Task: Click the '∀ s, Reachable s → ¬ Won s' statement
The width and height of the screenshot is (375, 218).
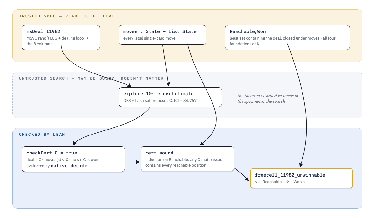Action: click(280, 182)
